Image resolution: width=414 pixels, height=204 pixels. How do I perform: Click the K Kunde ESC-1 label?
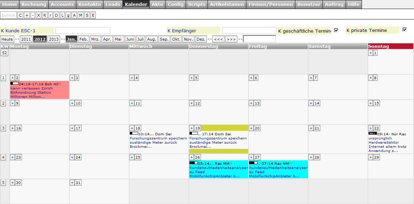pyautogui.click(x=27, y=31)
